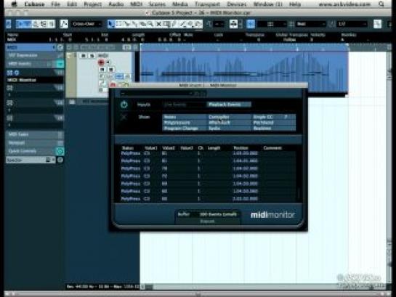Activate empty insert slot two icon
396x297 pixels.
[x=9, y=88]
